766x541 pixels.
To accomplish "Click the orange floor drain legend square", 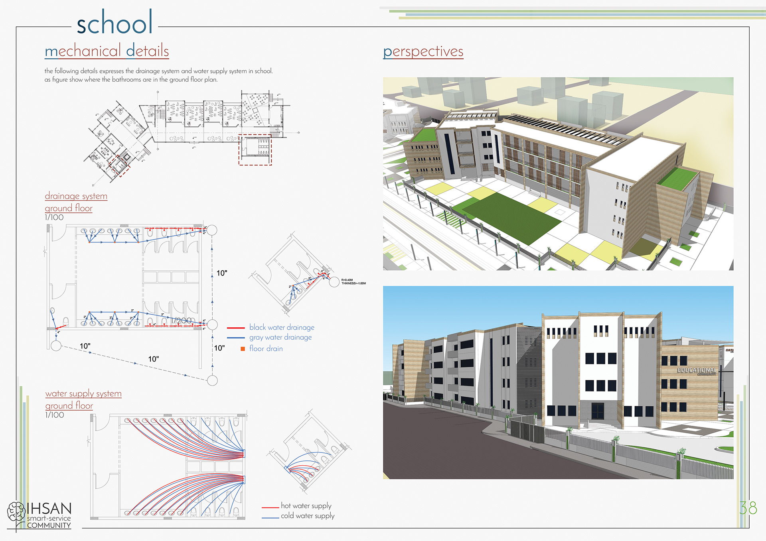I will [243, 349].
